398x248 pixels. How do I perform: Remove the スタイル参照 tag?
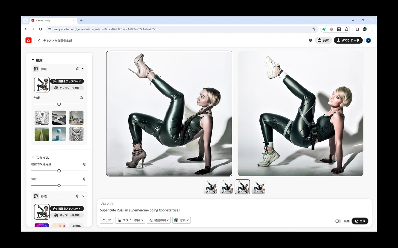click(142, 220)
